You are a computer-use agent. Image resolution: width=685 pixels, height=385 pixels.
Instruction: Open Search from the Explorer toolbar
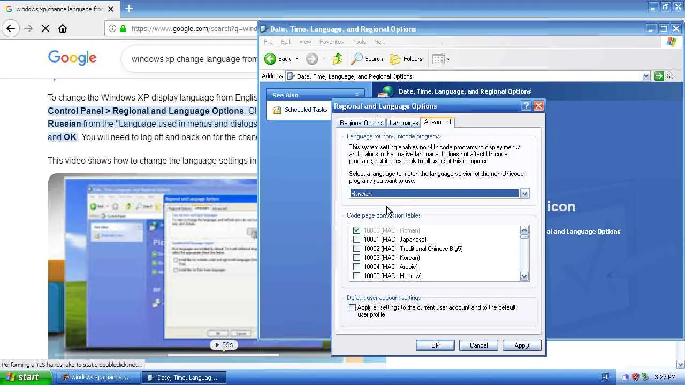coord(367,59)
